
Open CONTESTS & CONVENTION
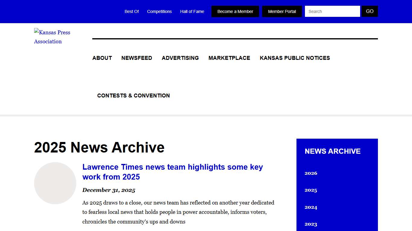pos(133,95)
